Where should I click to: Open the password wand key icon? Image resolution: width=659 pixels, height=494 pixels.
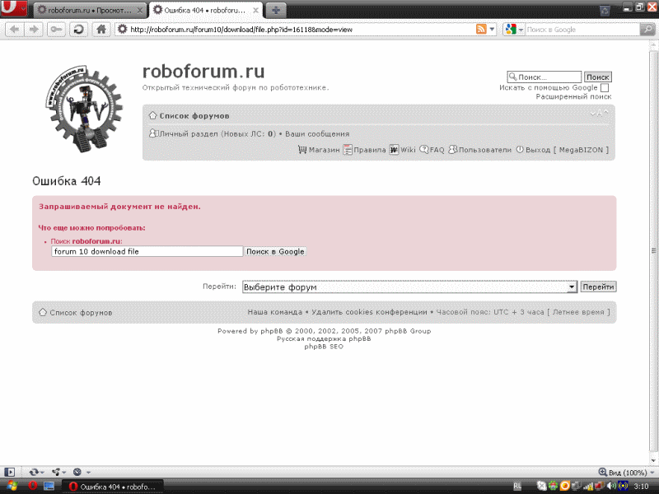57,30
